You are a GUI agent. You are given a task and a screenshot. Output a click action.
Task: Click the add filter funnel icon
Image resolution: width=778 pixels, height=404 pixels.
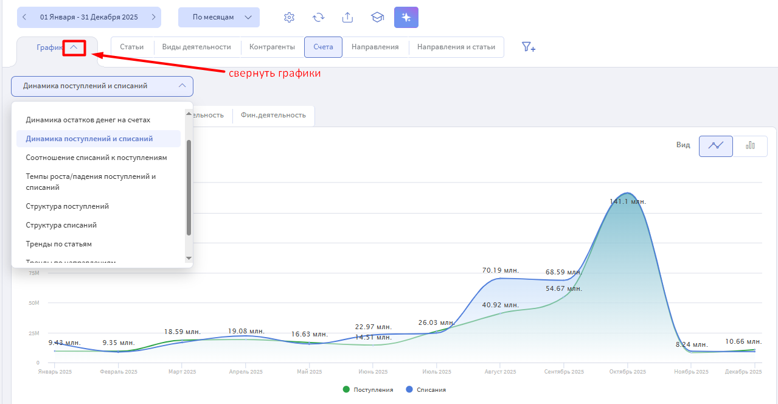click(x=528, y=47)
